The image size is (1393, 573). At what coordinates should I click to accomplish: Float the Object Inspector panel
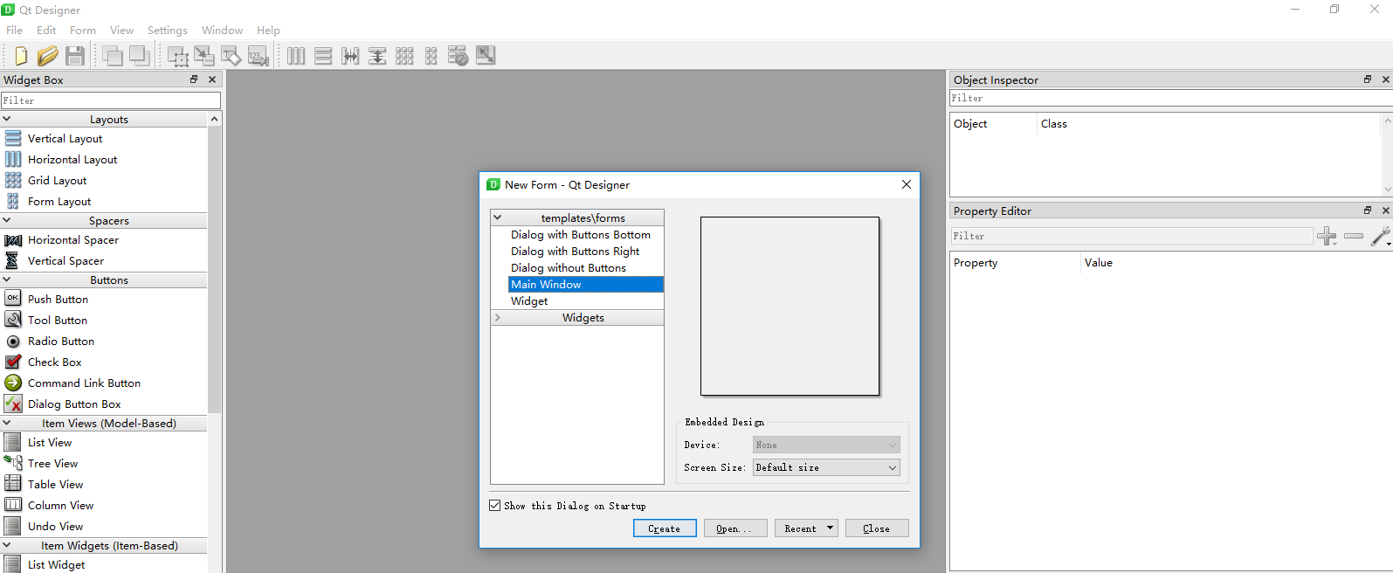pos(1368,79)
